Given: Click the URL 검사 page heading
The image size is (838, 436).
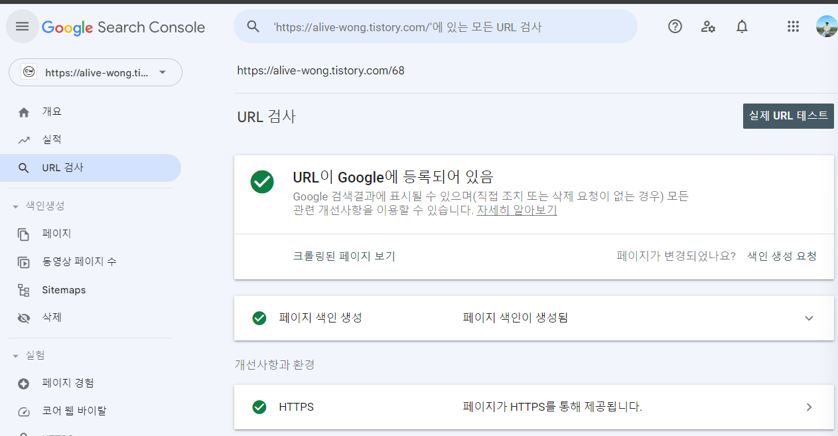Looking at the screenshot, I should [x=266, y=117].
